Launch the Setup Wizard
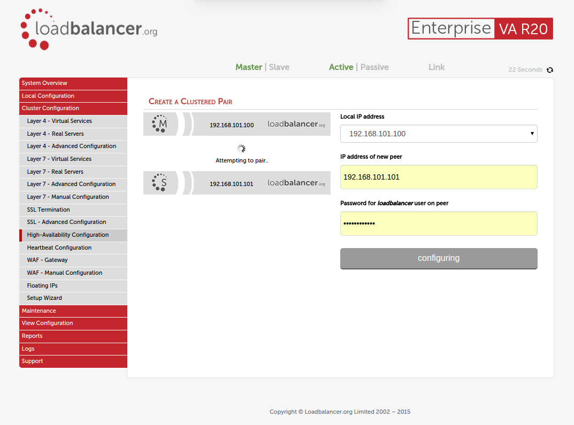This screenshot has width=574, height=425. pos(73,298)
